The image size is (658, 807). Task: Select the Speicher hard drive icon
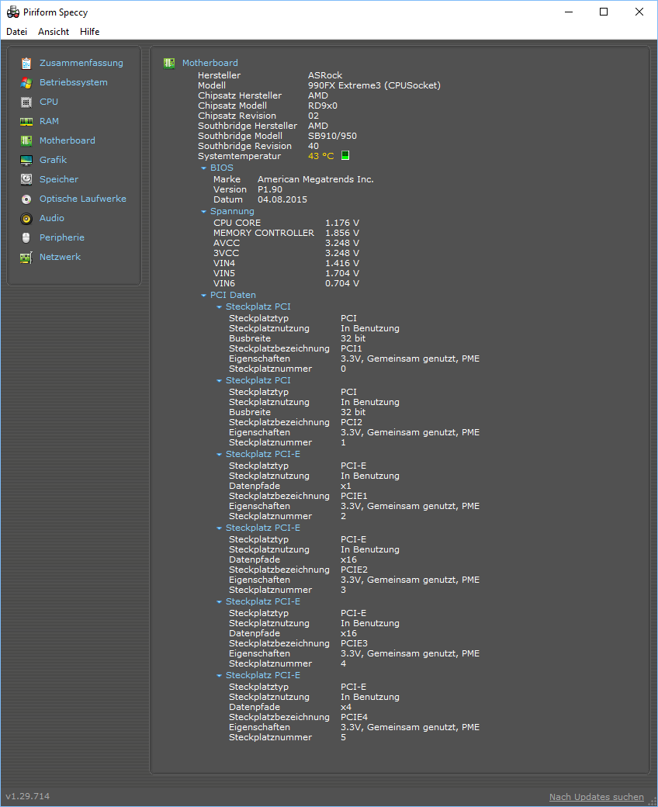26,179
